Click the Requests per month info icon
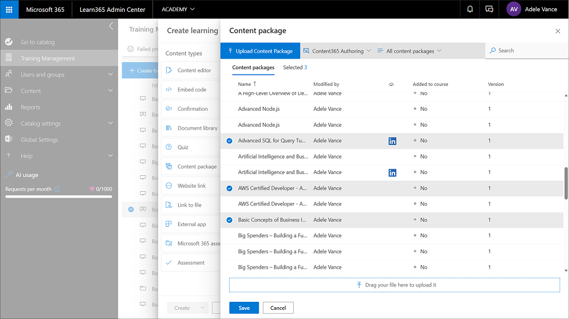 pyautogui.click(x=57, y=189)
